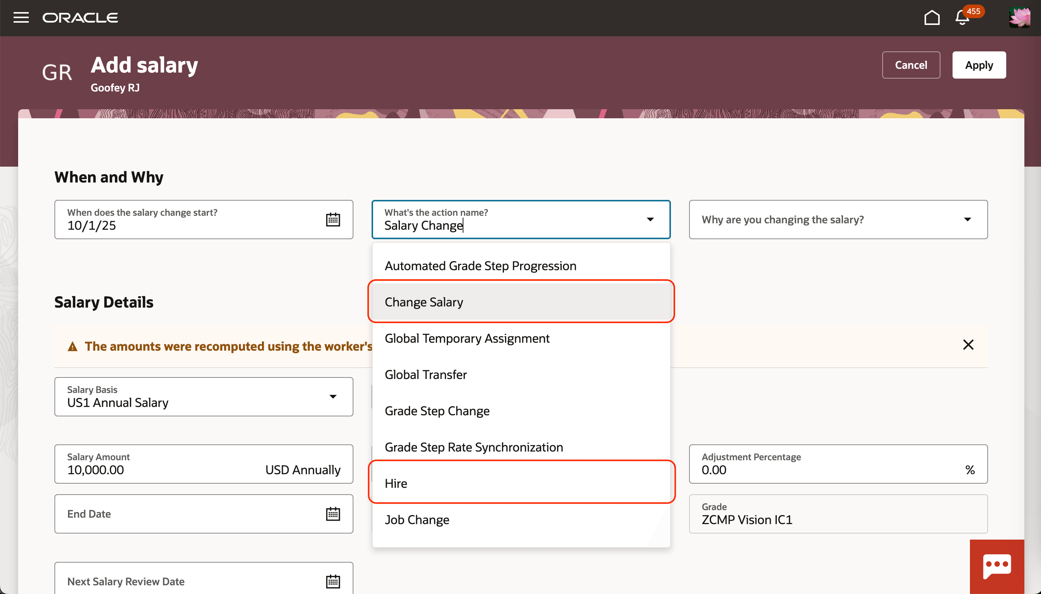Image resolution: width=1041 pixels, height=594 pixels.
Task: Open the 'Why are you changing the salary?' dropdown
Action: (968, 219)
